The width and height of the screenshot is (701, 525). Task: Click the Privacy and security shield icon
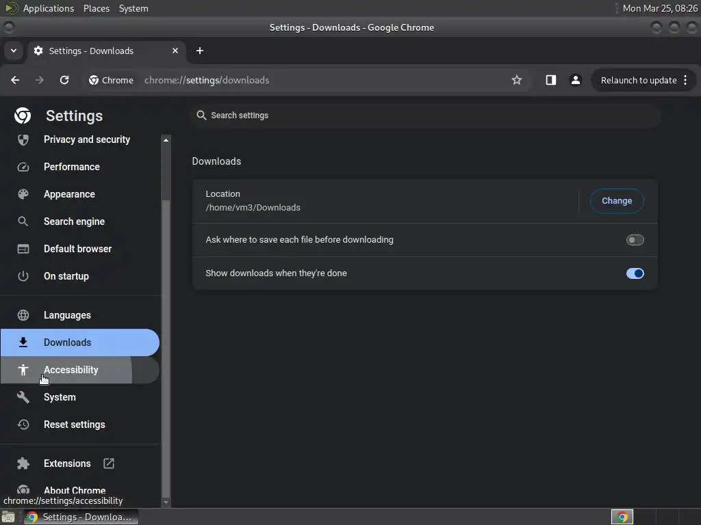(x=23, y=139)
